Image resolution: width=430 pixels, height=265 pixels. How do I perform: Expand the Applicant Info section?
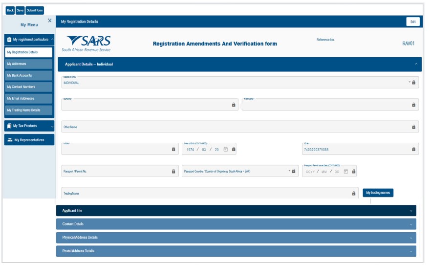point(236,210)
